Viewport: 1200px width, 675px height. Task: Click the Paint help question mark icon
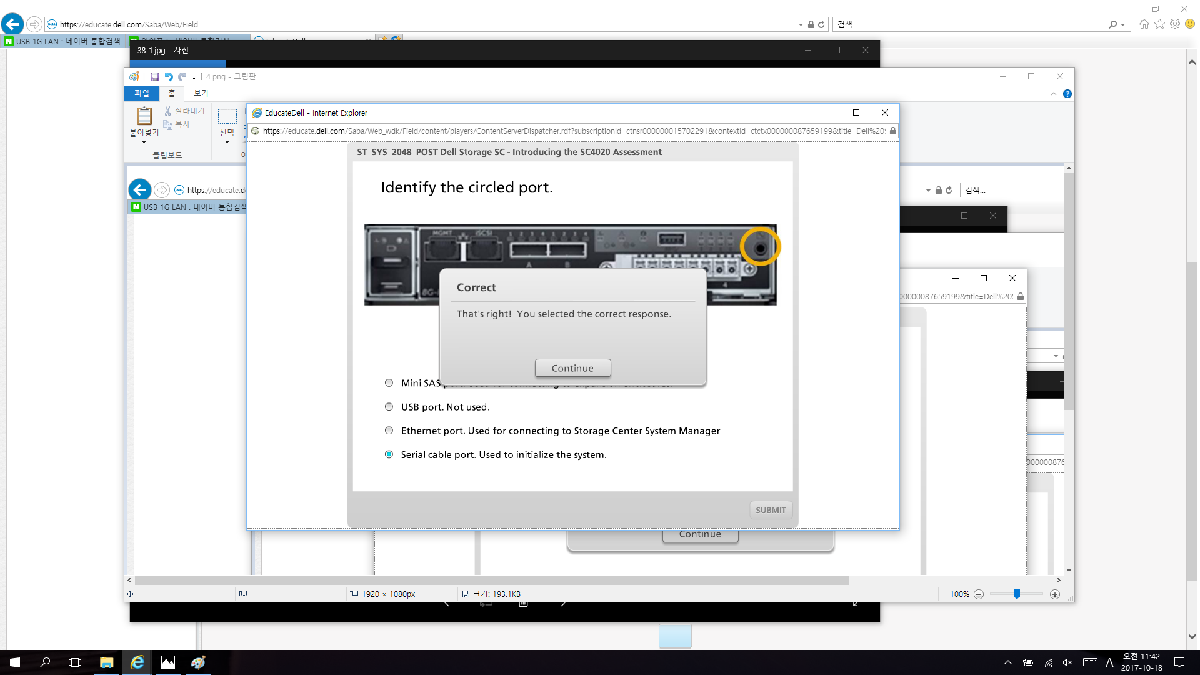(x=1067, y=94)
